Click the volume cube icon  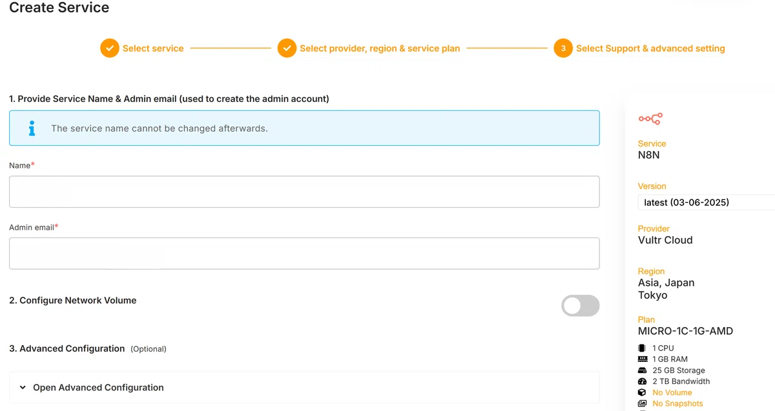(x=642, y=392)
